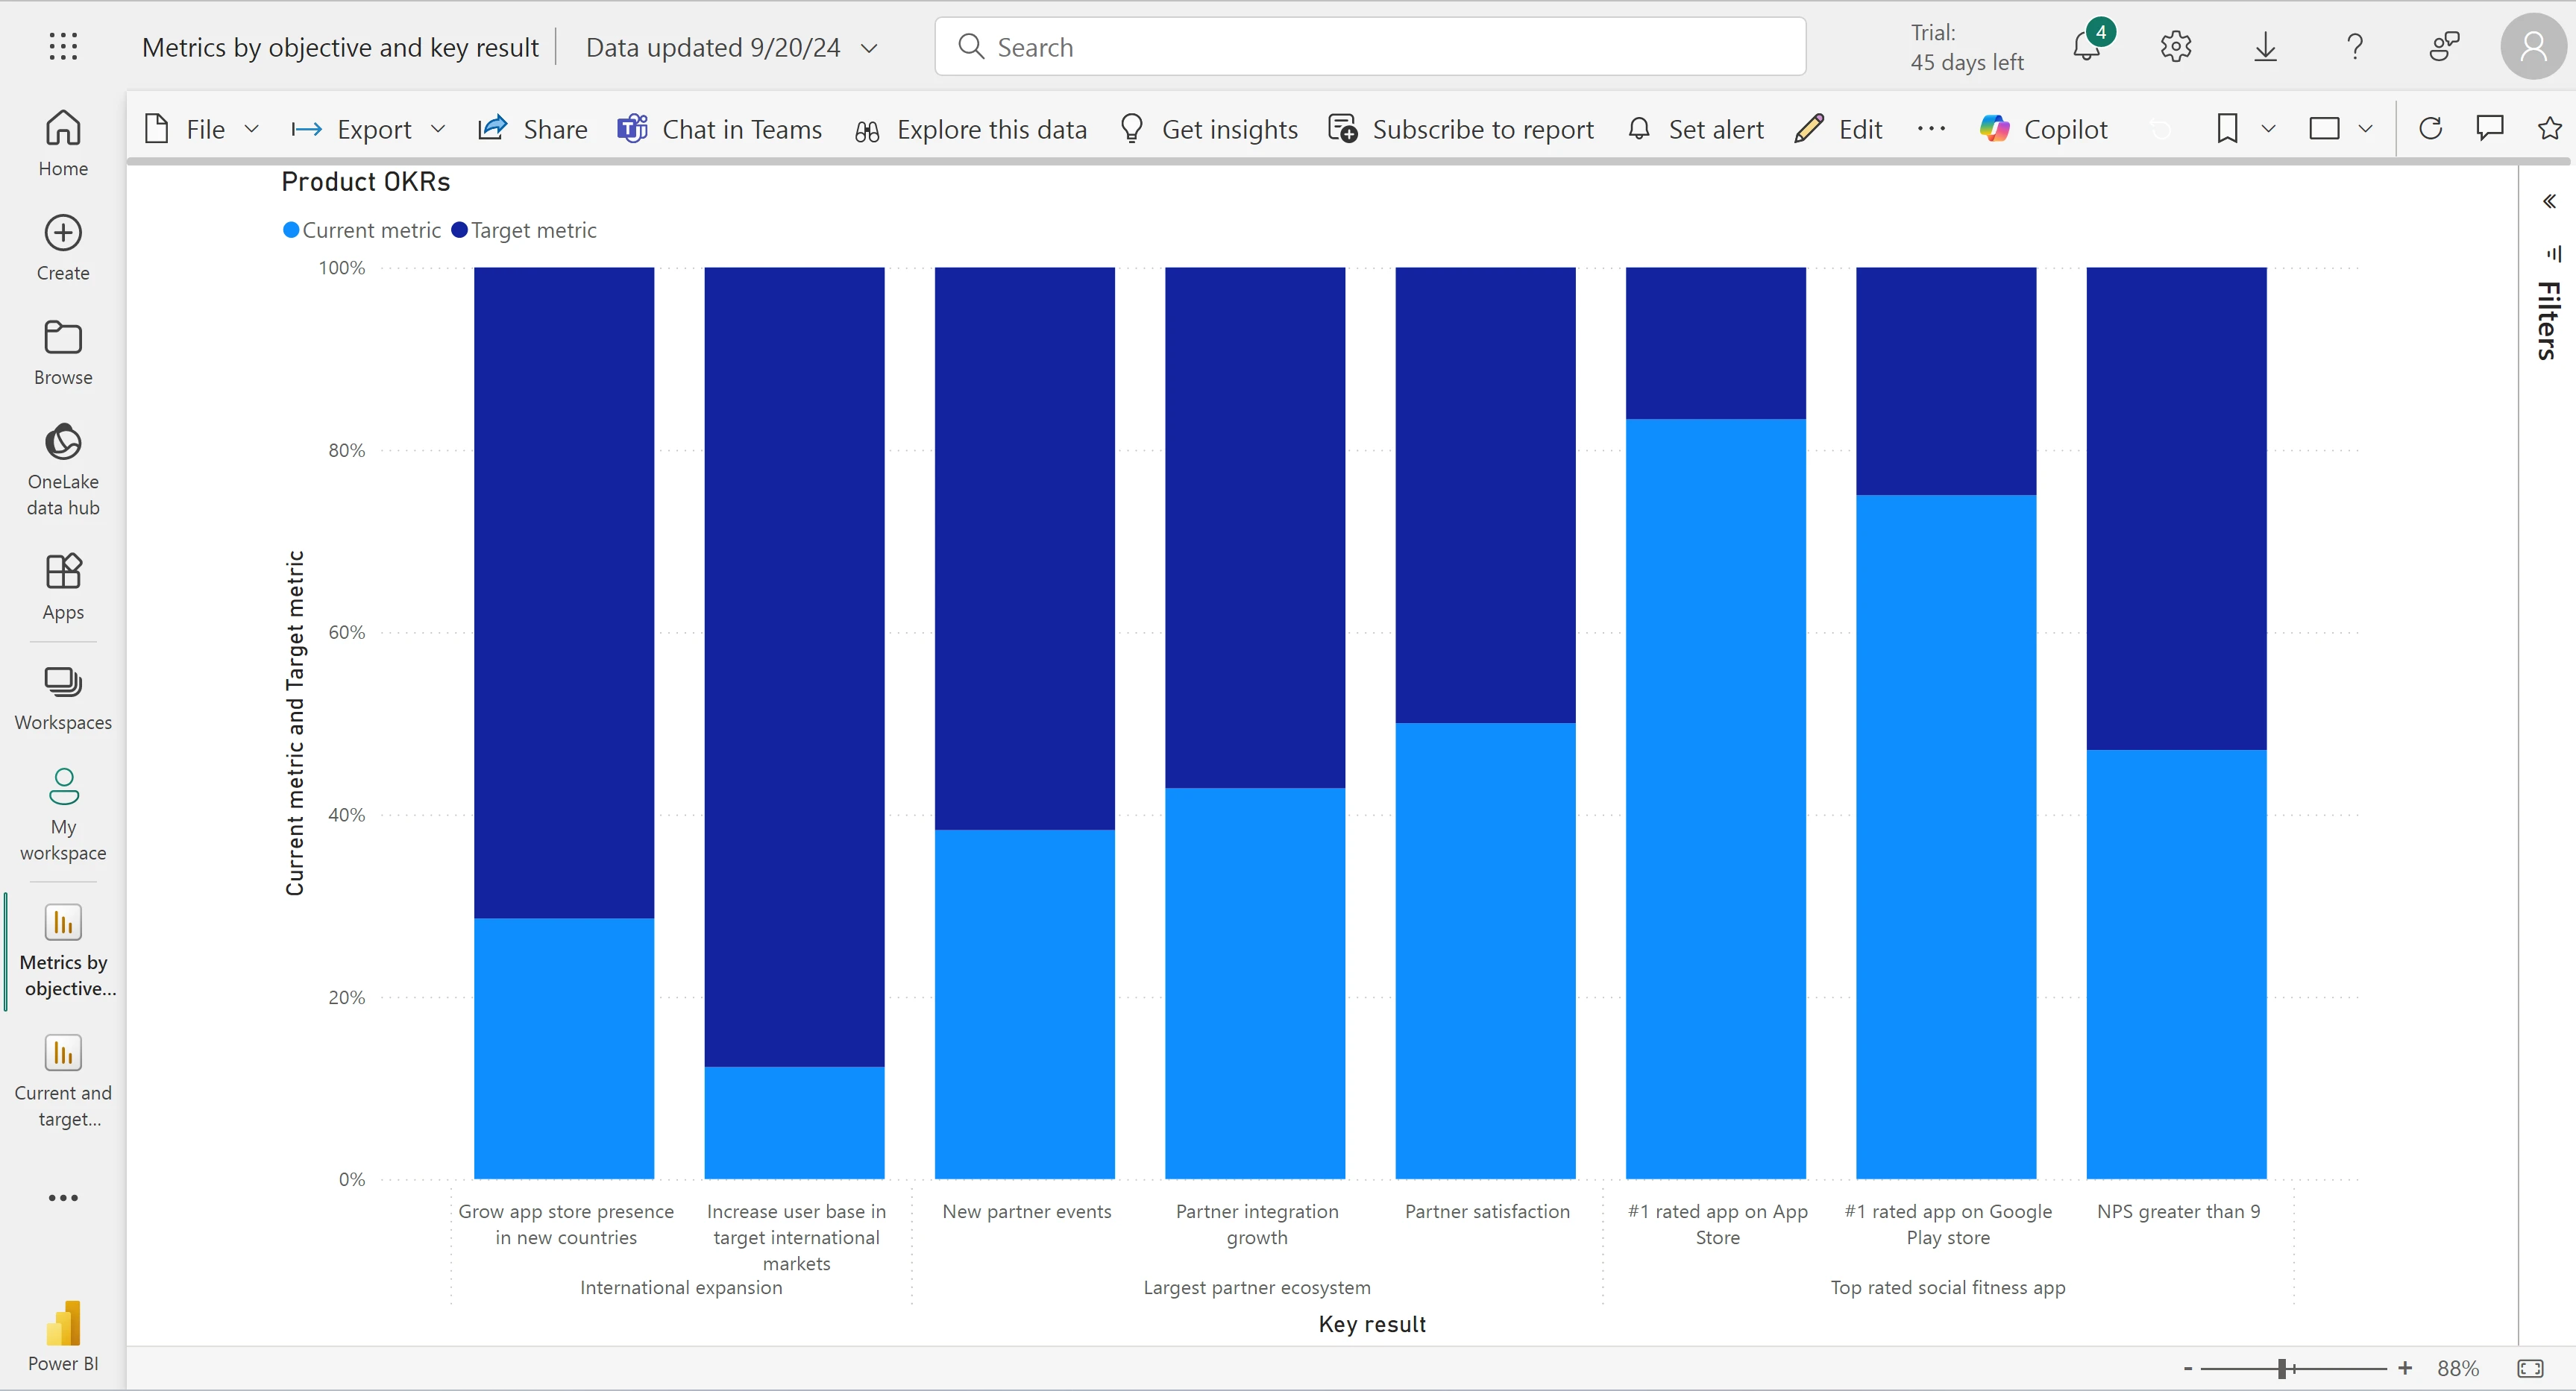Expand the Filters pane

point(2549,202)
